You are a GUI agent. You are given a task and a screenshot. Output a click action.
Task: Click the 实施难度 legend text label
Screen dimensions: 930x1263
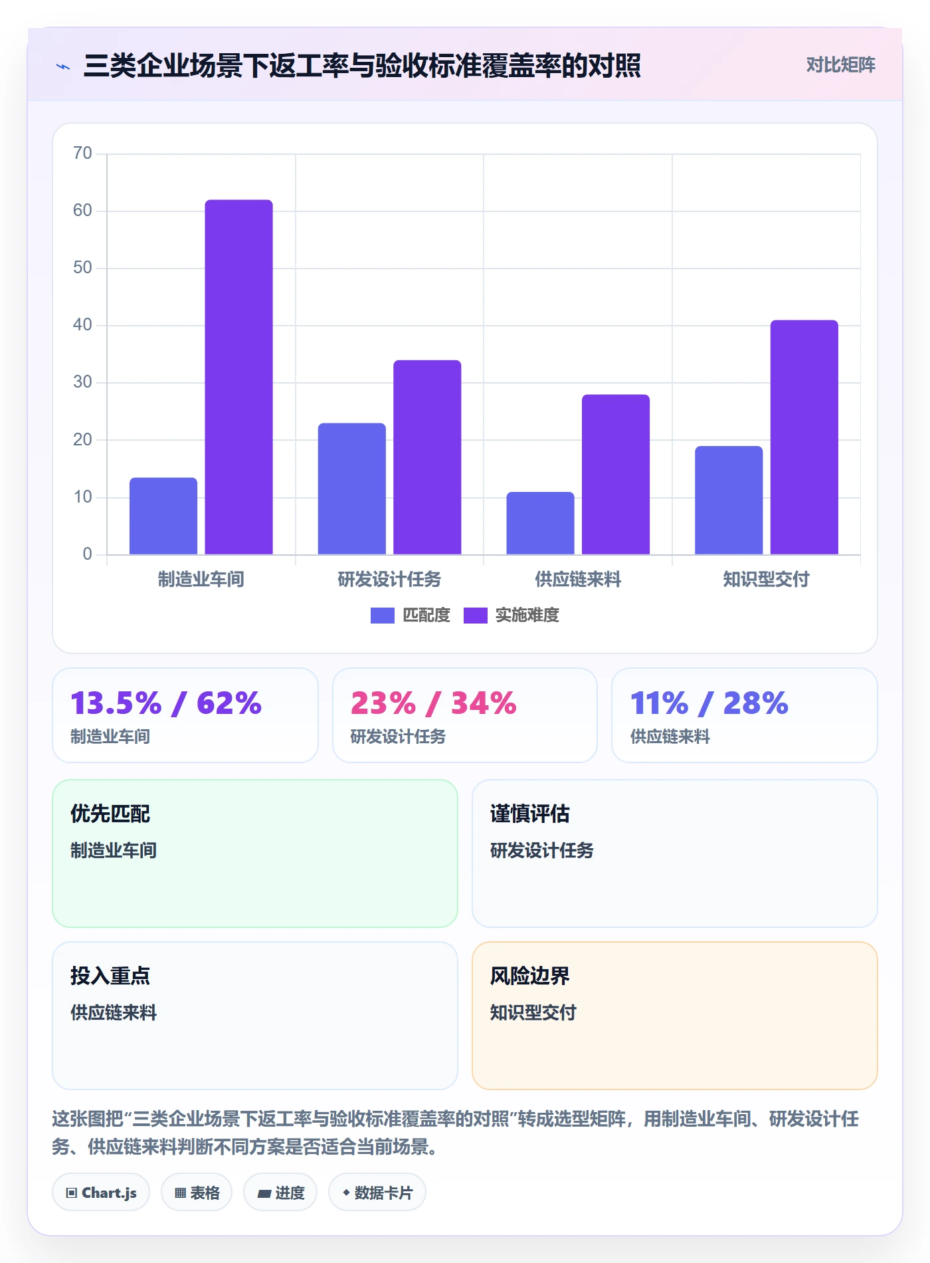(527, 616)
